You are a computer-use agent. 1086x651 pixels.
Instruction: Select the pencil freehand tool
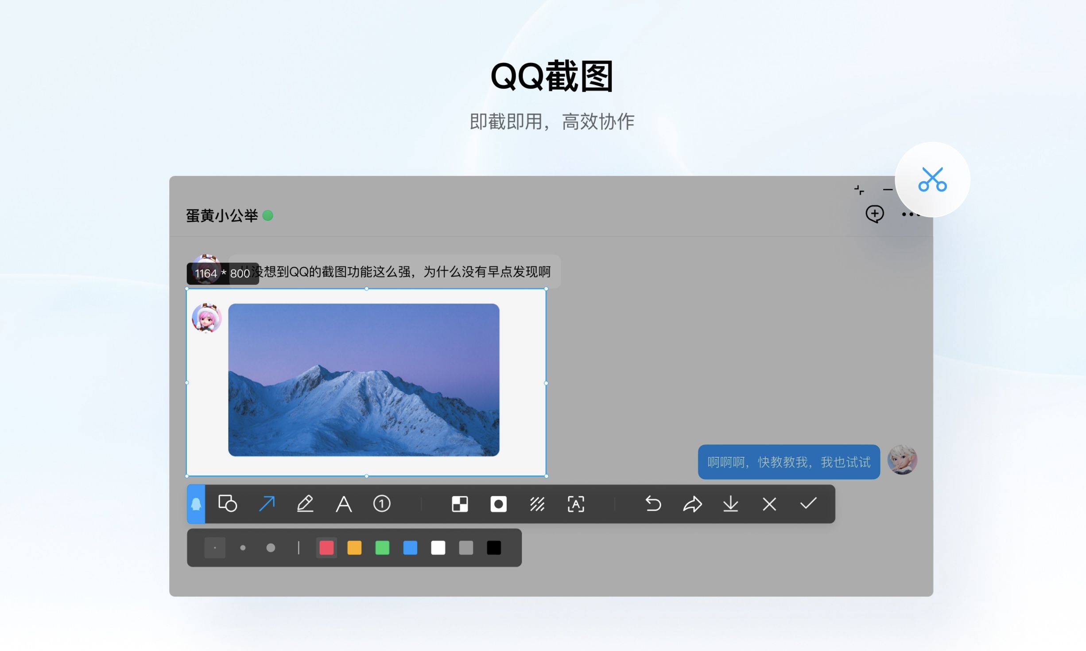305,504
